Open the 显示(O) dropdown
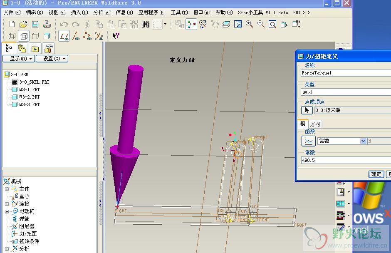This screenshot has width=391, height=253. tap(18, 59)
